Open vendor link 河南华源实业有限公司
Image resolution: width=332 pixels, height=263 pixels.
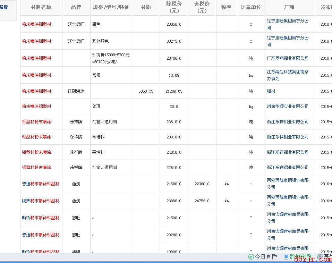click(287, 107)
